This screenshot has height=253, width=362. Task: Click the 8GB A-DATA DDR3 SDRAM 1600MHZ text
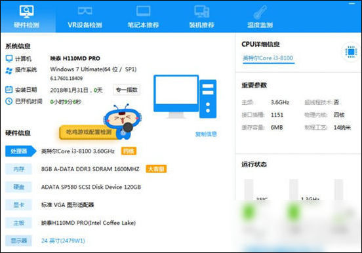(x=90, y=169)
